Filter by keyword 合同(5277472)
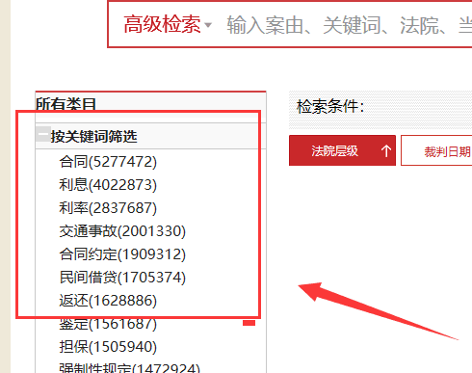Screen dimensions: 472x373 coord(108,161)
